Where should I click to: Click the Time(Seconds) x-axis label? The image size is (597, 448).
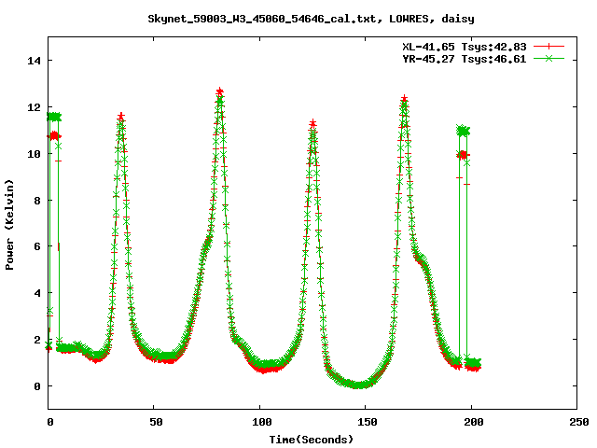(312, 440)
